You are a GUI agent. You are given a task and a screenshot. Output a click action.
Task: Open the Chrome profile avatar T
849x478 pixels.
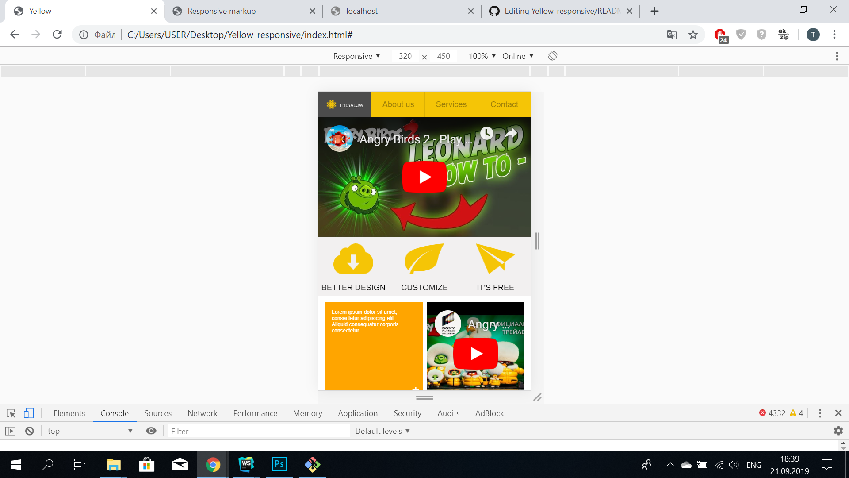point(813,35)
